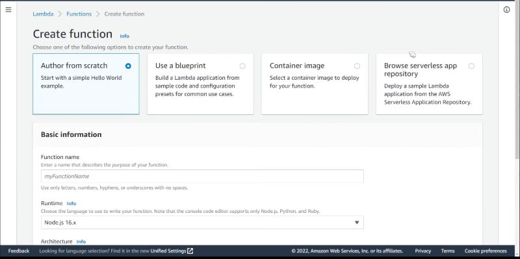The image size is (520, 259).
Task: Click the Author from scratch card description
Action: pos(81,82)
